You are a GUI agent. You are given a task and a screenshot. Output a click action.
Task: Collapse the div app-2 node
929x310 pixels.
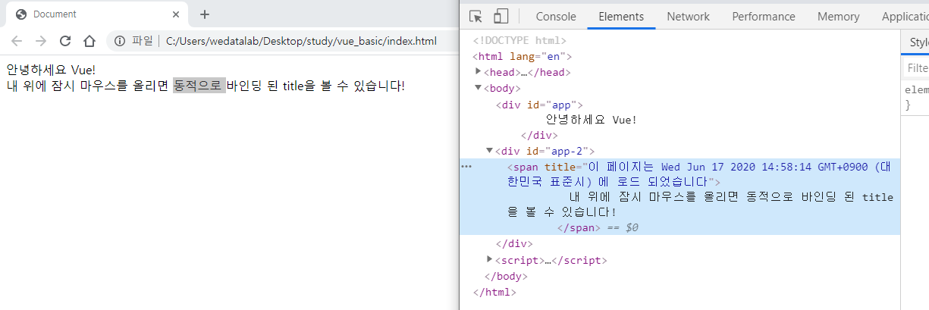click(x=489, y=150)
